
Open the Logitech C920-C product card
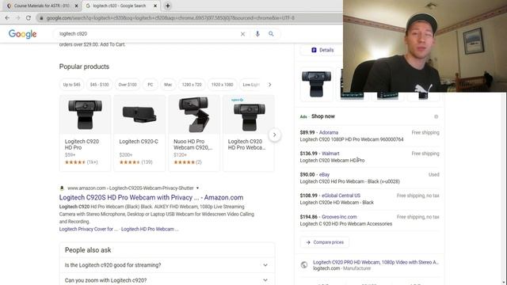[139, 133]
